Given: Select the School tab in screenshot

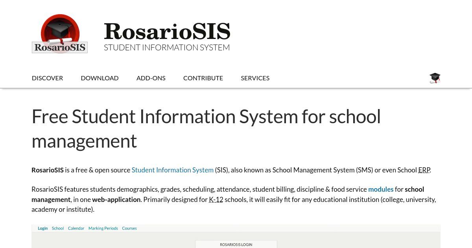Looking at the screenshot, I should point(58,228).
